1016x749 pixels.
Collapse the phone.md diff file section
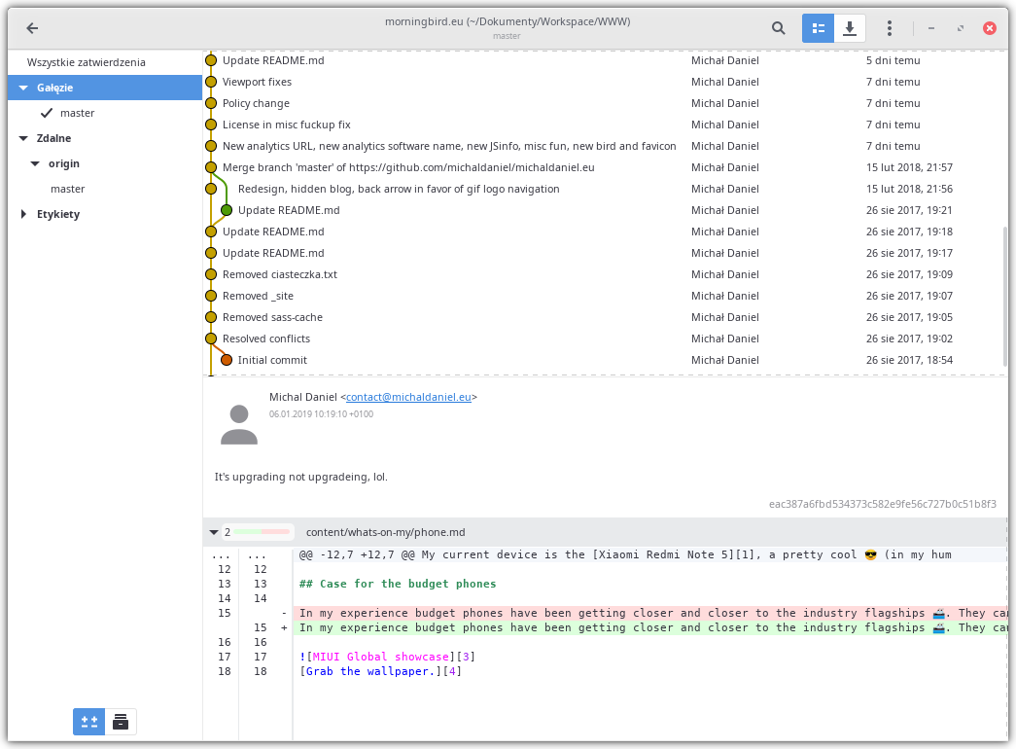point(213,532)
